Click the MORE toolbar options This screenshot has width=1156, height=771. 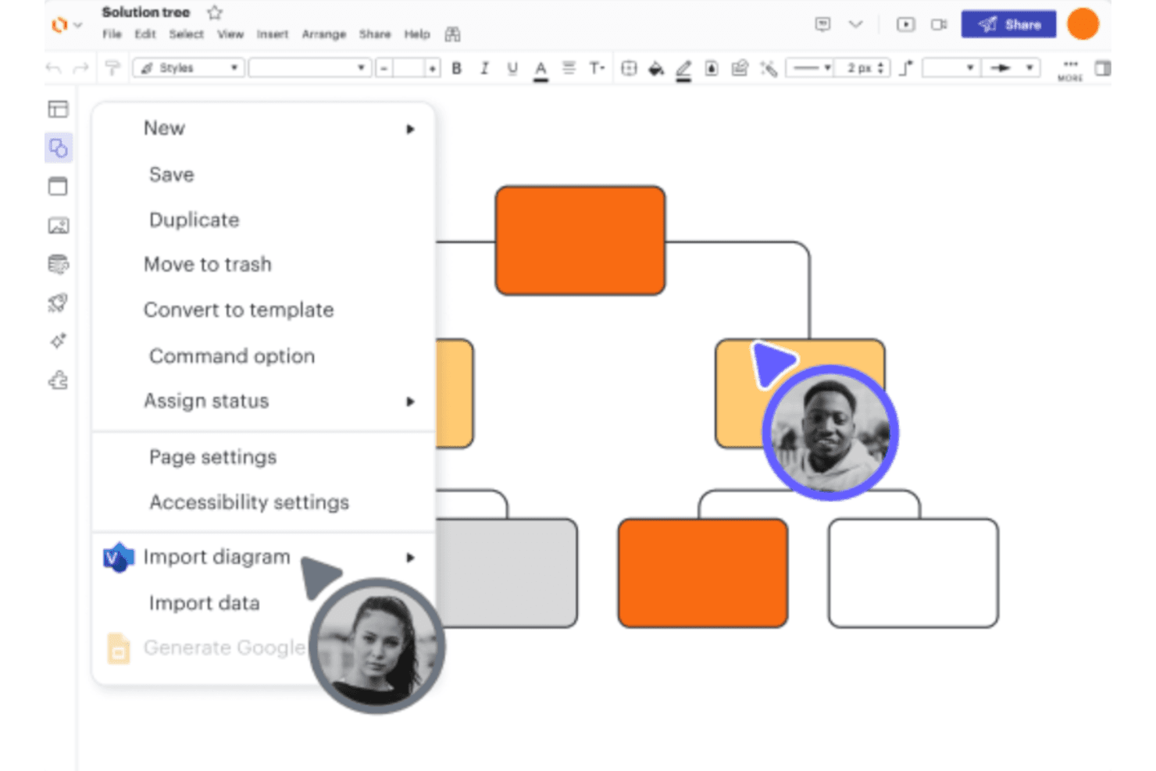tap(1070, 70)
